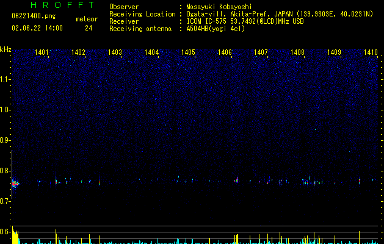This screenshot has height=244, width=384.
Task: Select observer name Masayuki Kobayashi
Action: 219,7
